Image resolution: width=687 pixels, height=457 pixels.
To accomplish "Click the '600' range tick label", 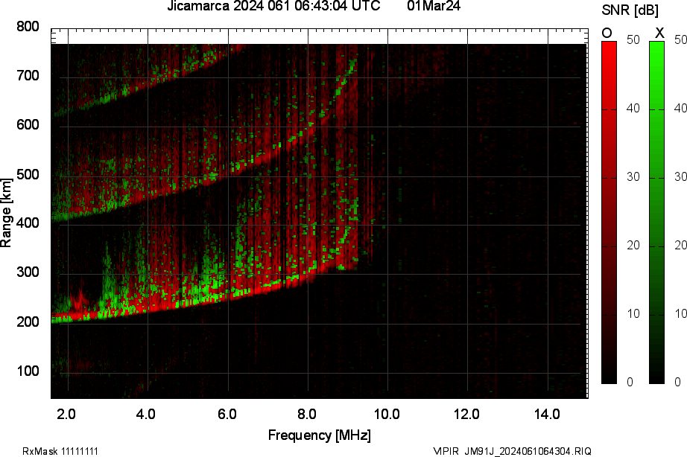I will click(28, 125).
